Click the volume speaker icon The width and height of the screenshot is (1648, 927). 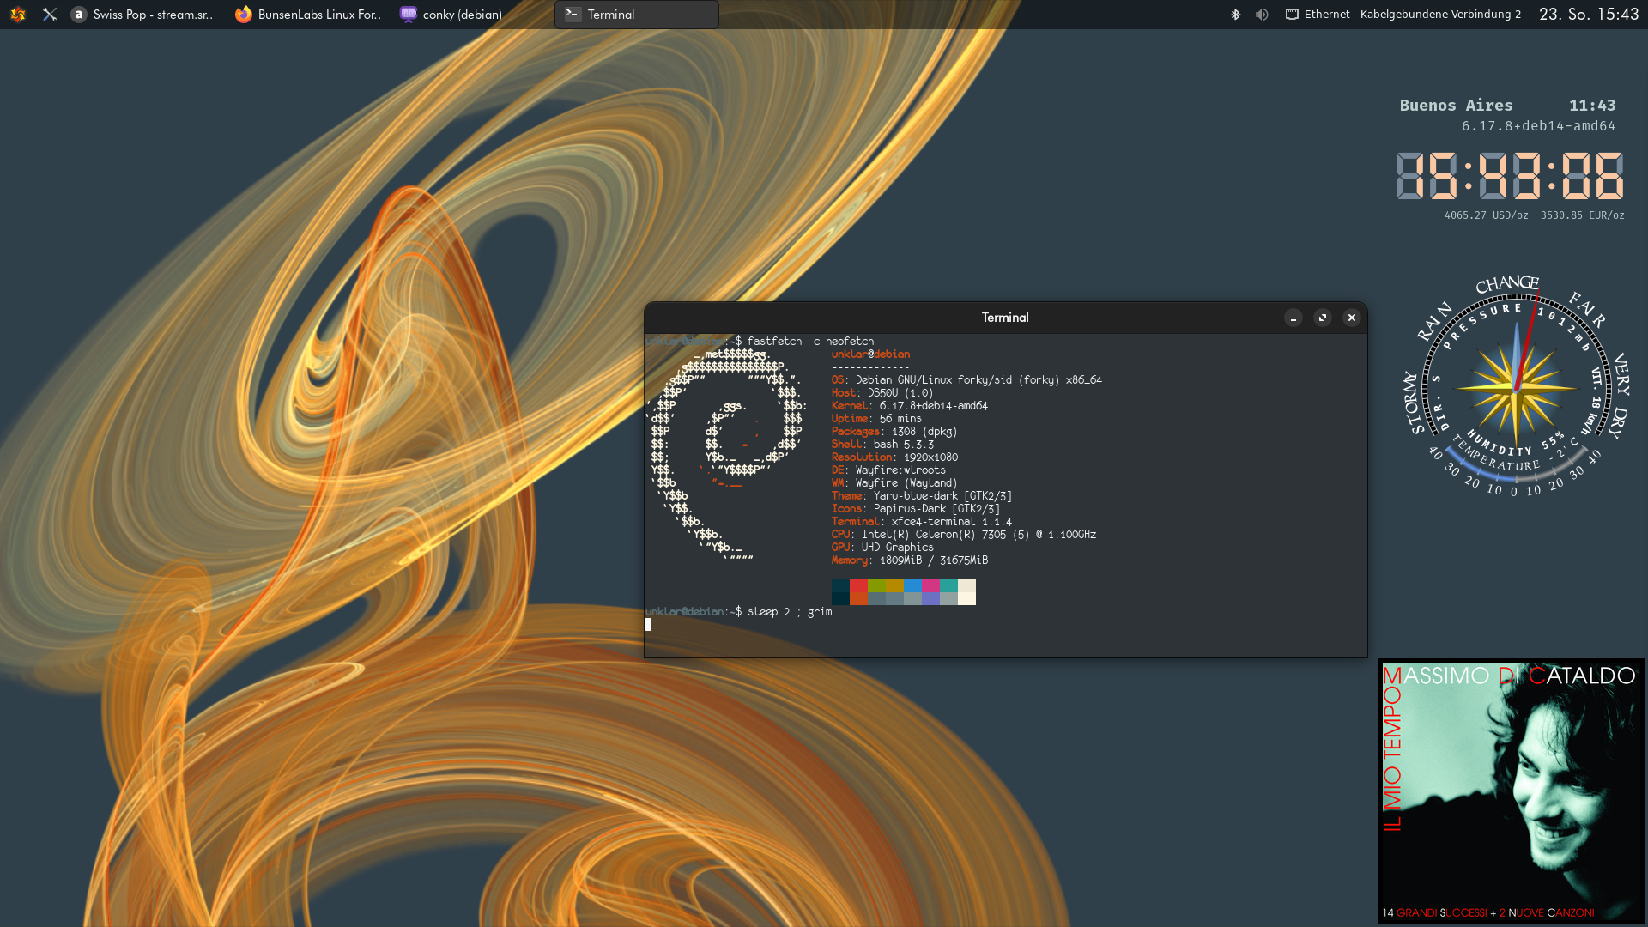pos(1262,15)
